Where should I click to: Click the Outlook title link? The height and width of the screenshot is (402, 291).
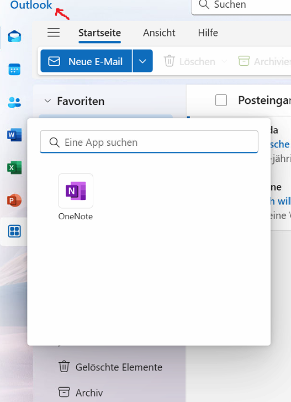tap(31, 5)
